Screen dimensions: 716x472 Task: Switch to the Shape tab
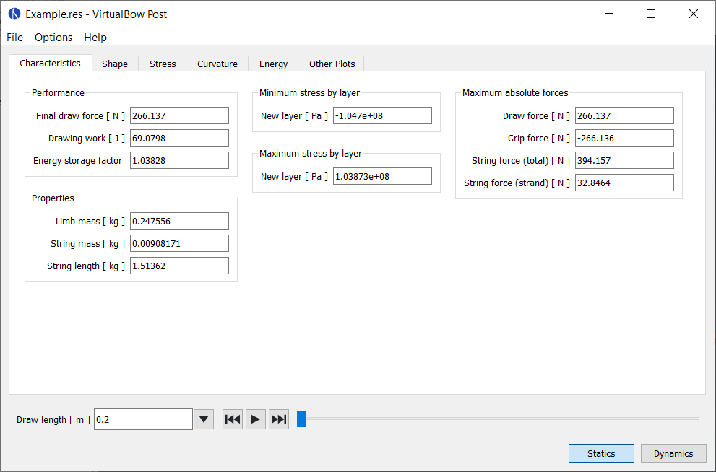coord(115,64)
